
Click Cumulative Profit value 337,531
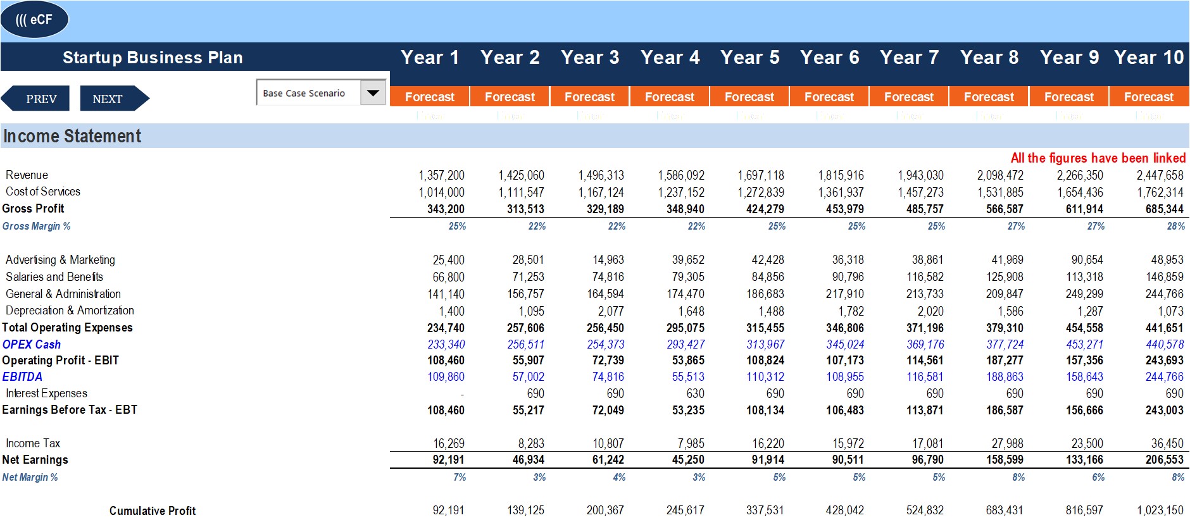pyautogui.click(x=765, y=510)
